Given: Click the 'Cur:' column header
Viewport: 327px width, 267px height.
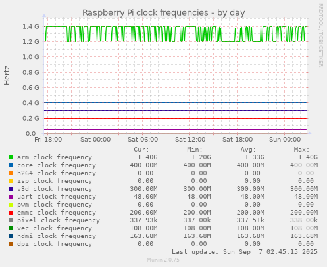Looking at the screenshot, I should coord(141,150).
